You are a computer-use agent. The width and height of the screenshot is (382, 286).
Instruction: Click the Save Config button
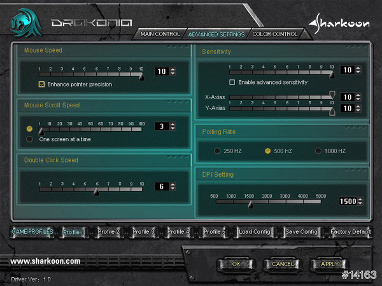coord(301,232)
